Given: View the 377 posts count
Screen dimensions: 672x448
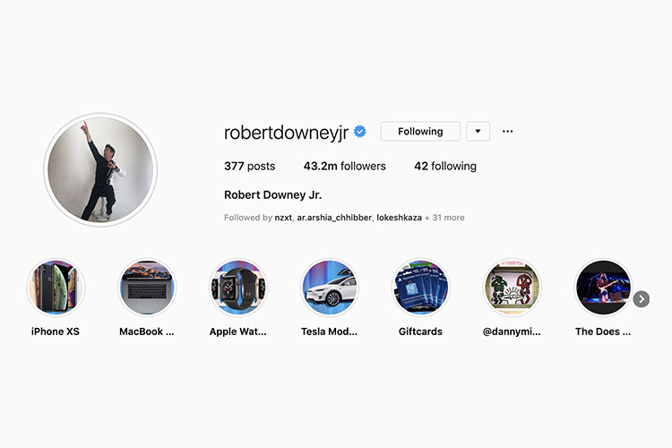Looking at the screenshot, I should (x=249, y=166).
